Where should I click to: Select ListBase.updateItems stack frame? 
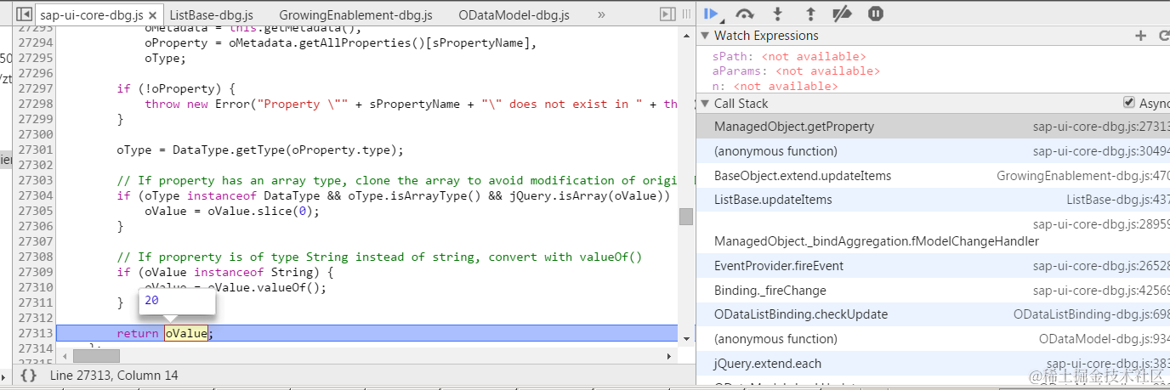tap(933, 200)
